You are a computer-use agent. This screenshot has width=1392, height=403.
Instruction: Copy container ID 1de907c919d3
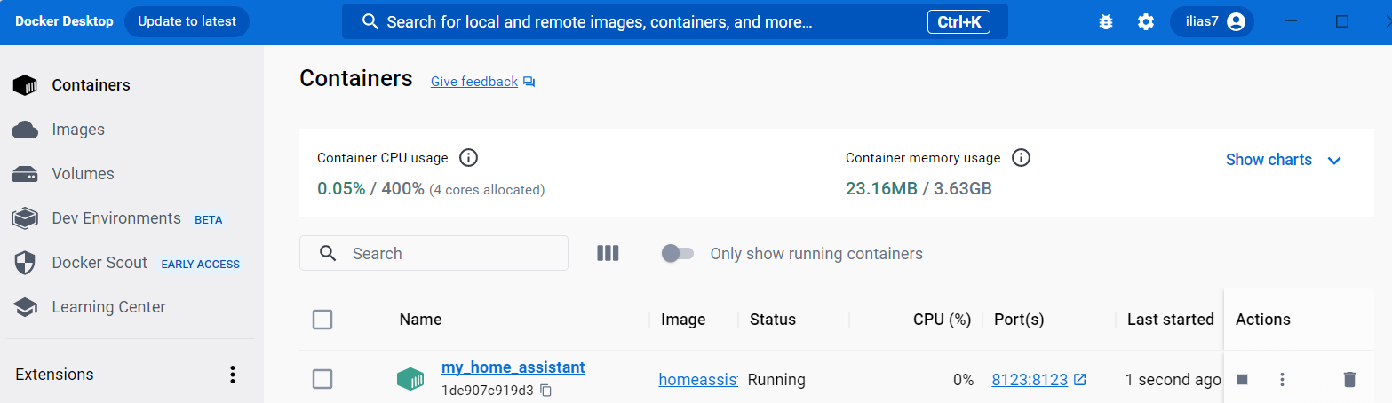[546, 391]
